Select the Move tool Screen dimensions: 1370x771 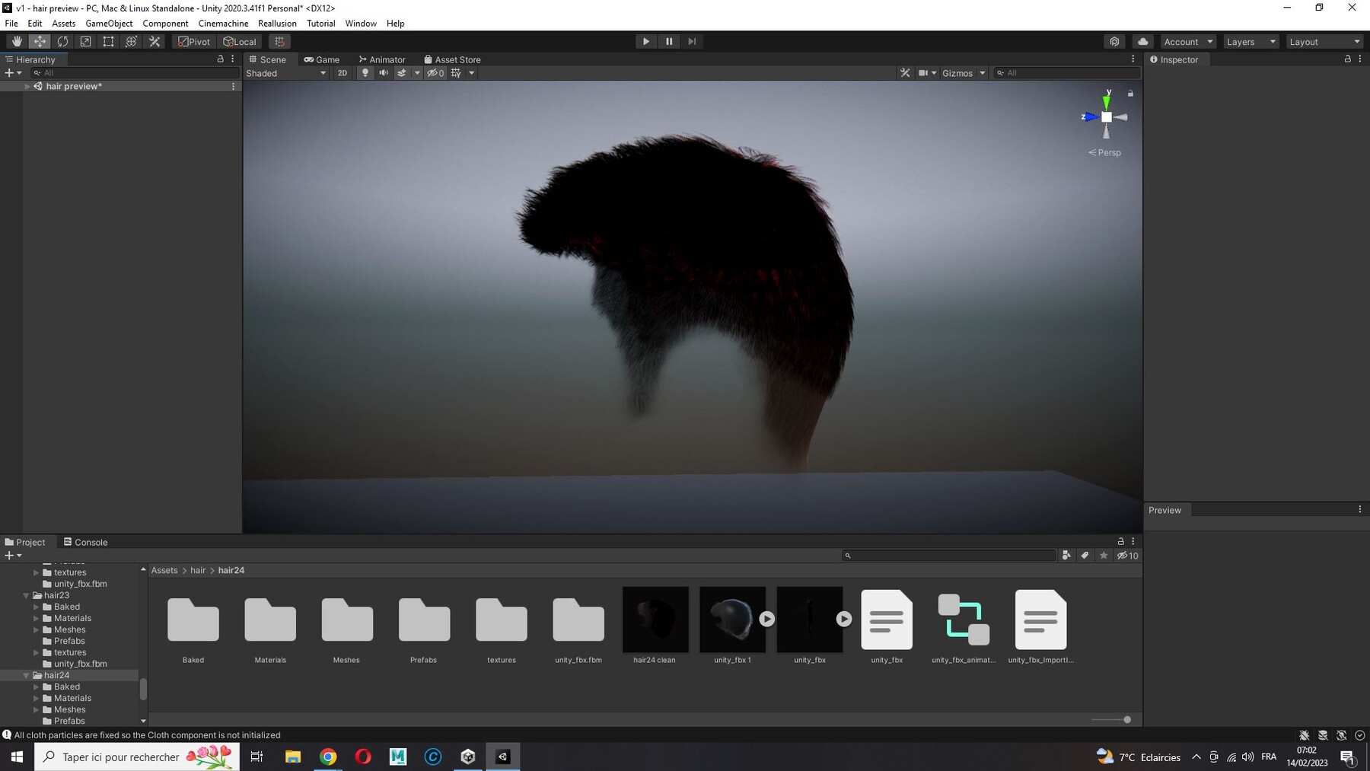[40, 42]
